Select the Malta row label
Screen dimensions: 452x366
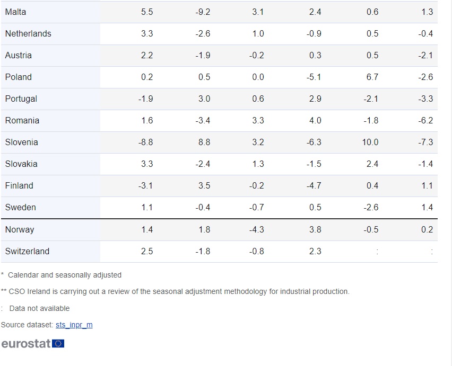(x=16, y=12)
